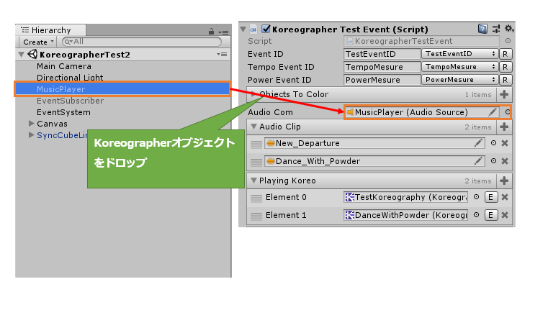The image size is (548, 315).
Task: Click the TestKoreography object field
Action: pyautogui.click(x=406, y=197)
